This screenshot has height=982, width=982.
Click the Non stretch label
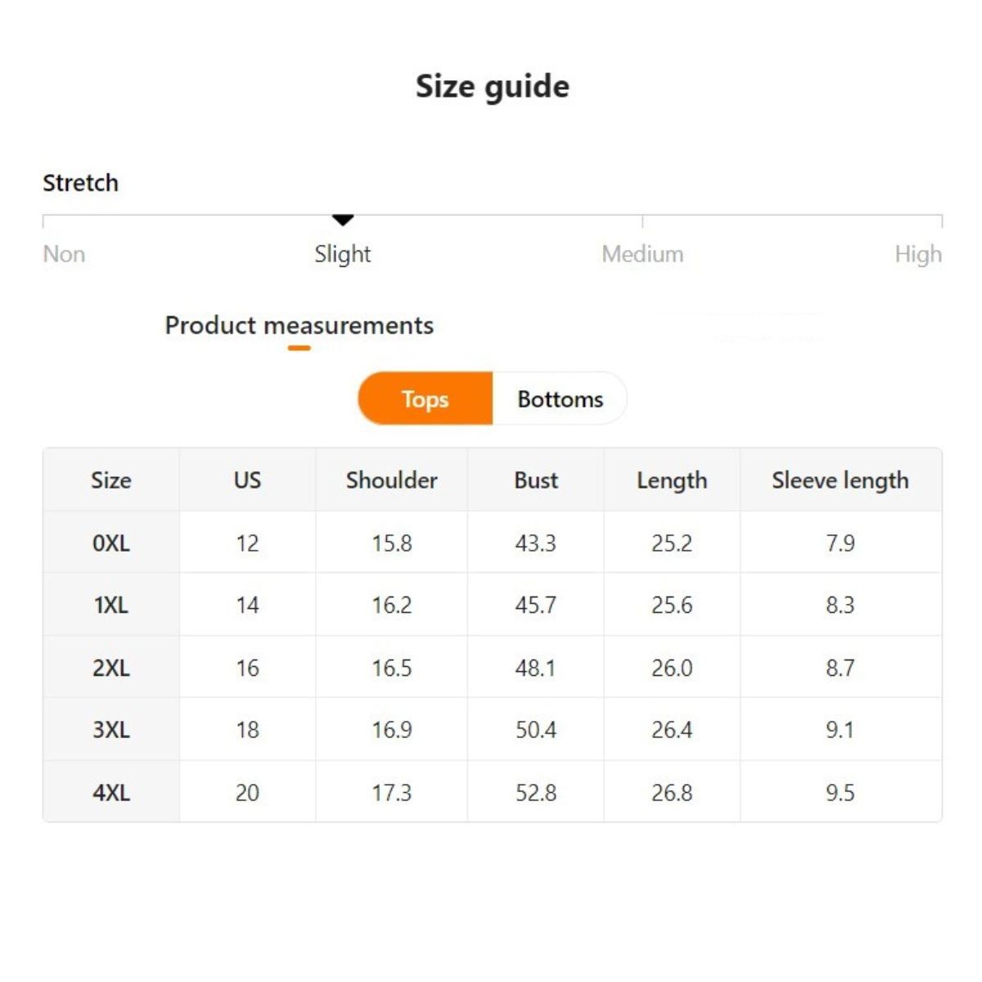tap(64, 255)
